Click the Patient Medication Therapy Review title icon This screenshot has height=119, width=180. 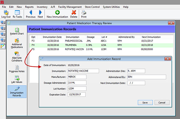pyautogui.click(x=9, y=23)
